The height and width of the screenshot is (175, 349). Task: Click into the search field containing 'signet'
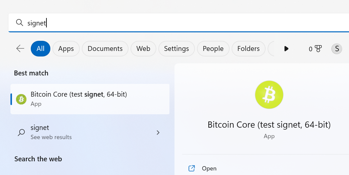179,23
